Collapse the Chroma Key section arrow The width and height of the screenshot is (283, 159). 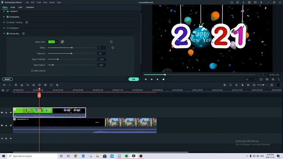click(4, 34)
